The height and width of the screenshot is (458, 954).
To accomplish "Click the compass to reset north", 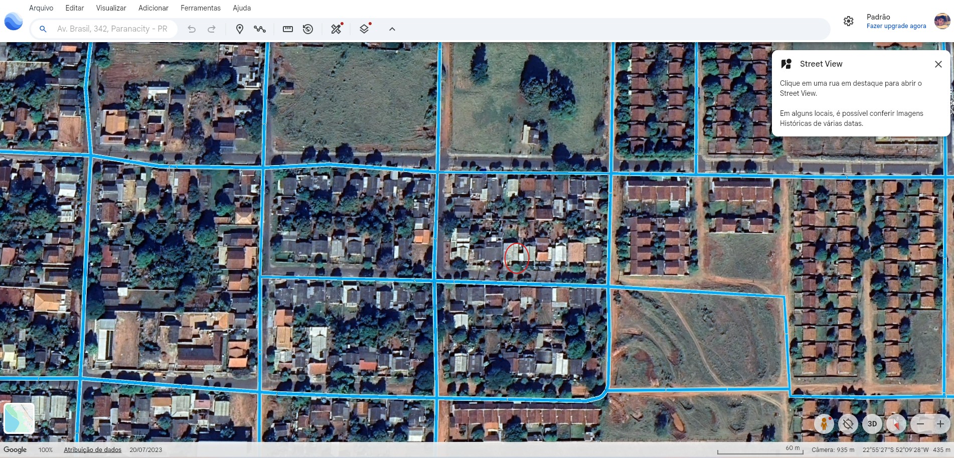I will (x=896, y=424).
